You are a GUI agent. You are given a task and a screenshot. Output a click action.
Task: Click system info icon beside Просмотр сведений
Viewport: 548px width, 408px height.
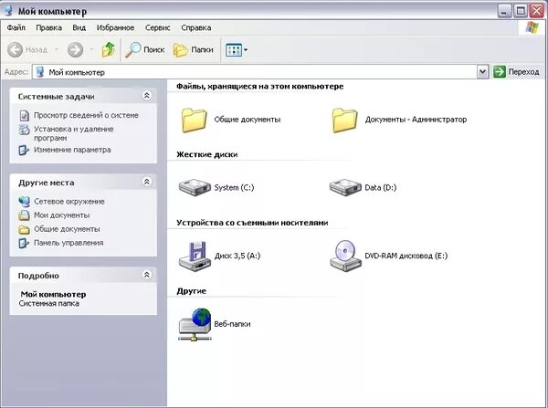point(24,115)
